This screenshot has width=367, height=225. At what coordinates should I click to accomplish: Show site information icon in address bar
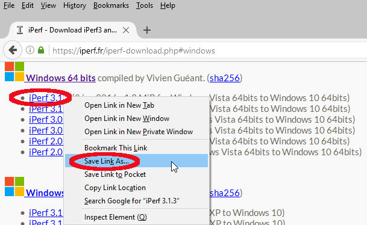coord(30,50)
